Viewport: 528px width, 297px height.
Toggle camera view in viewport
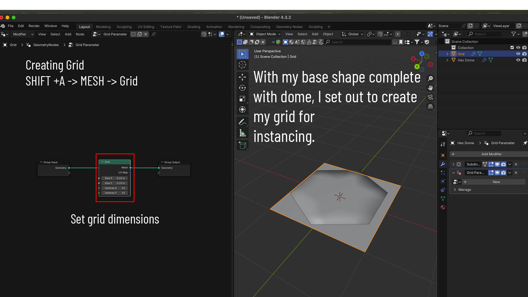click(430, 97)
